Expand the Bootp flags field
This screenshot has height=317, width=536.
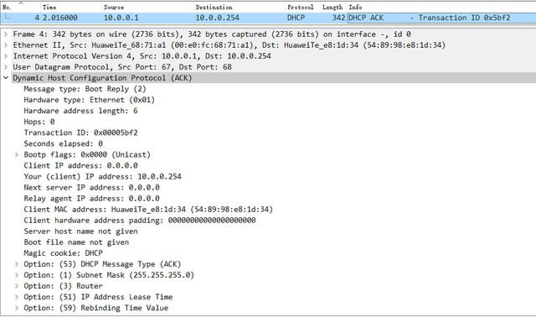(17, 155)
